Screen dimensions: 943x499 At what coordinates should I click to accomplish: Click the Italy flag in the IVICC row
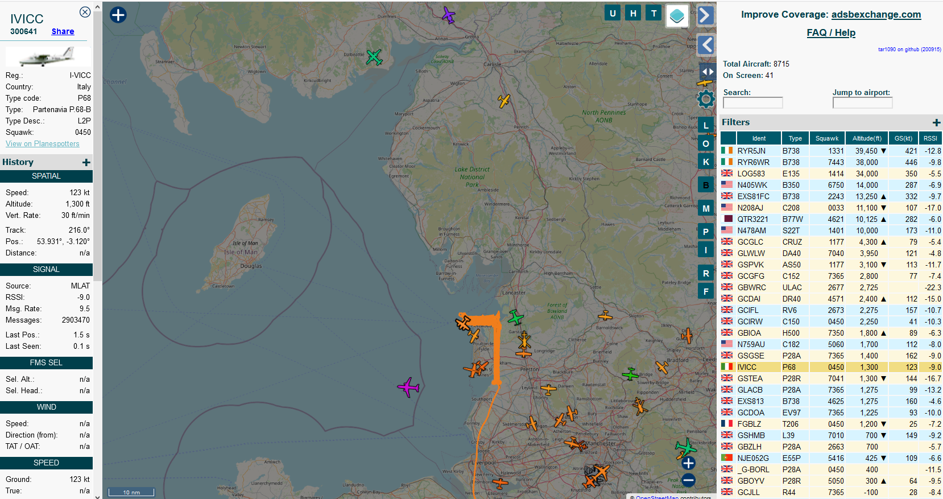click(727, 367)
